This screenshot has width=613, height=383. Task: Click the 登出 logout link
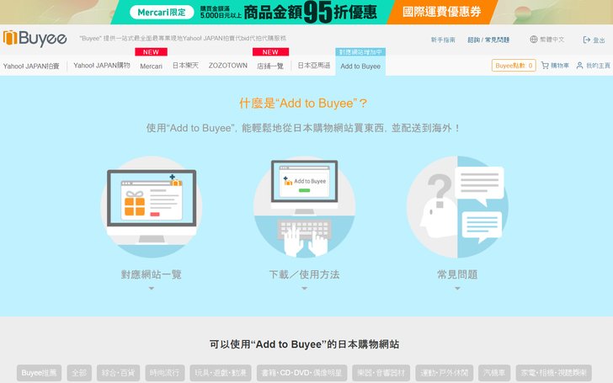point(594,40)
